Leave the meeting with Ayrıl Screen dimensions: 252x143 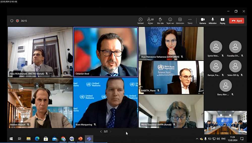pos(236,21)
